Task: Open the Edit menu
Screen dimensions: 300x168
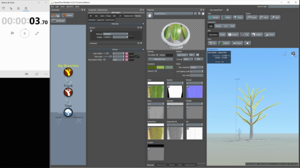Action: (x=57, y=7)
